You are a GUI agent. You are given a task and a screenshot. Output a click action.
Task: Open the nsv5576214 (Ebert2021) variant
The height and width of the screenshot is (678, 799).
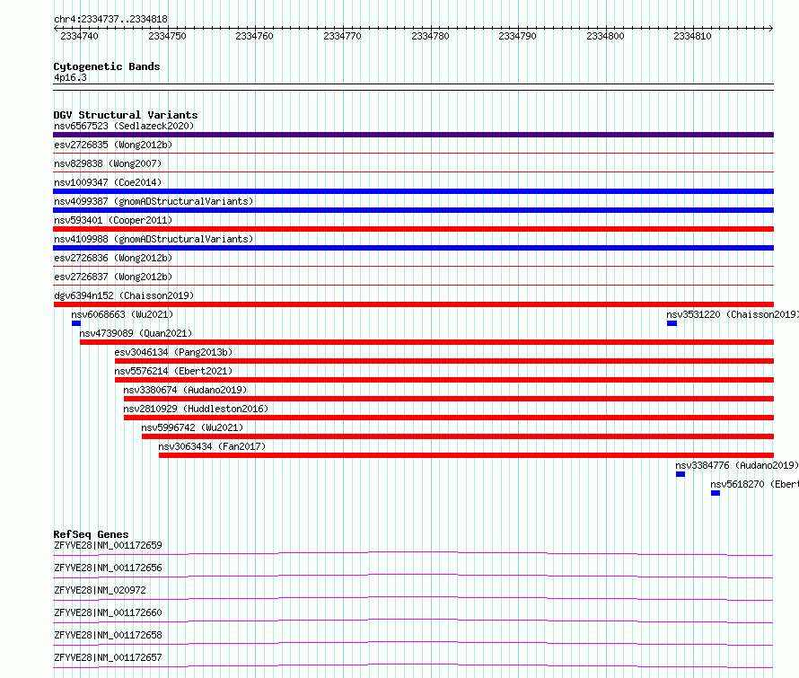[173, 371]
